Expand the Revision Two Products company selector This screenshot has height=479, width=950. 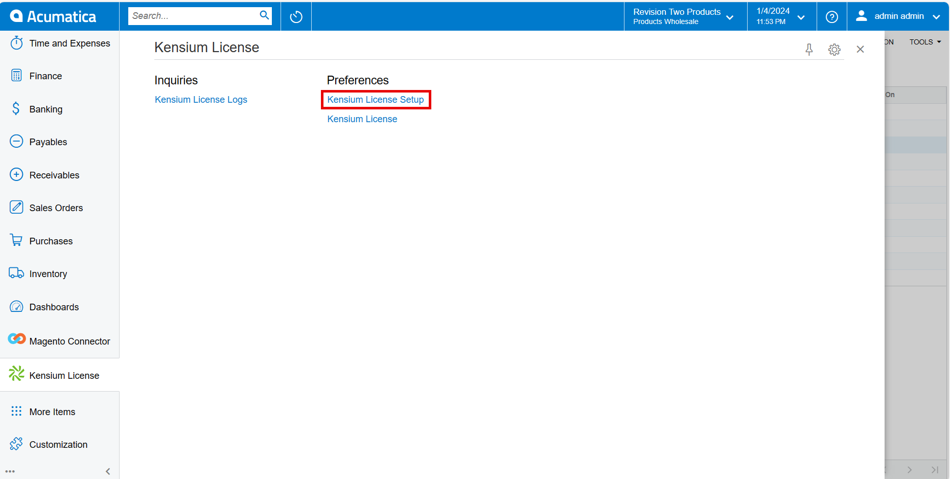[729, 16]
